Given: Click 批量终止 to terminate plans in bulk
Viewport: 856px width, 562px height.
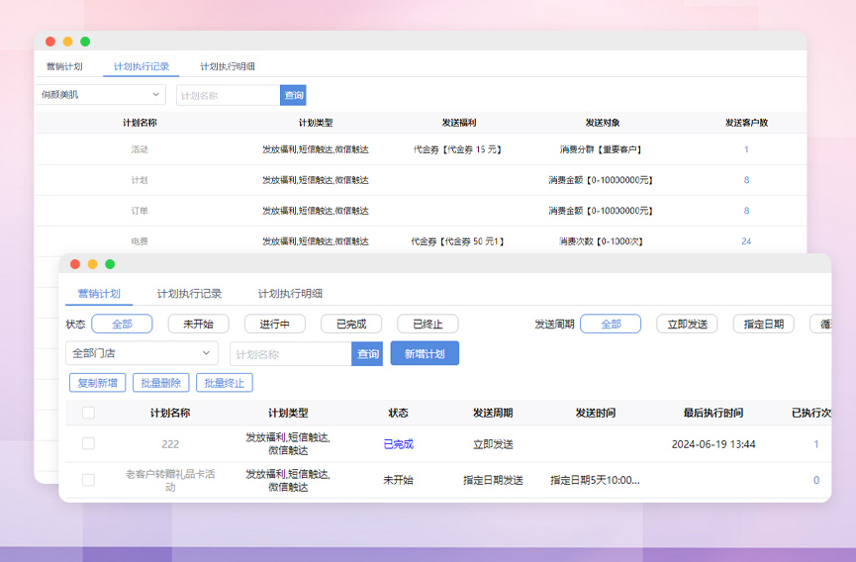Looking at the screenshot, I should (x=225, y=383).
